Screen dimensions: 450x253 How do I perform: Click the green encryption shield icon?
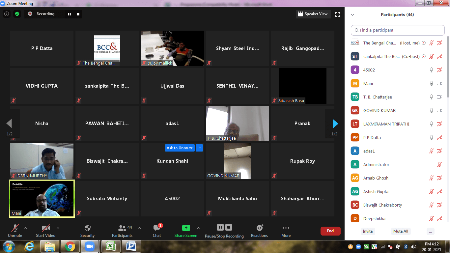pyautogui.click(x=17, y=14)
